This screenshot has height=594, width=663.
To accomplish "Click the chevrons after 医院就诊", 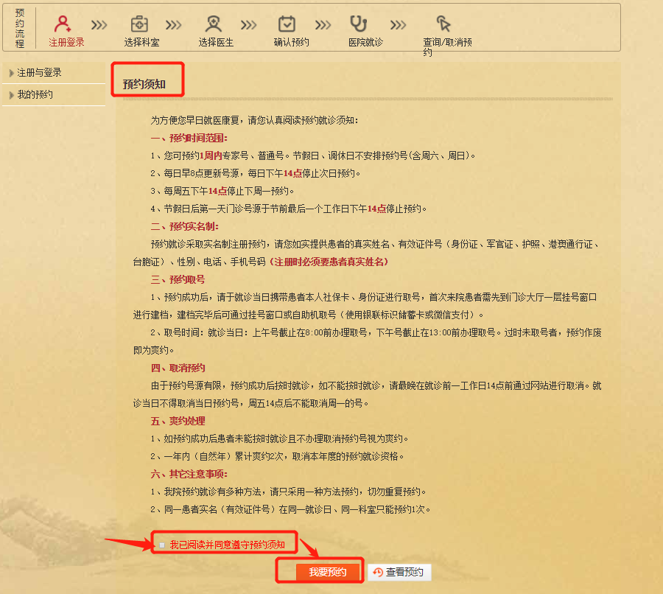I will [x=397, y=23].
